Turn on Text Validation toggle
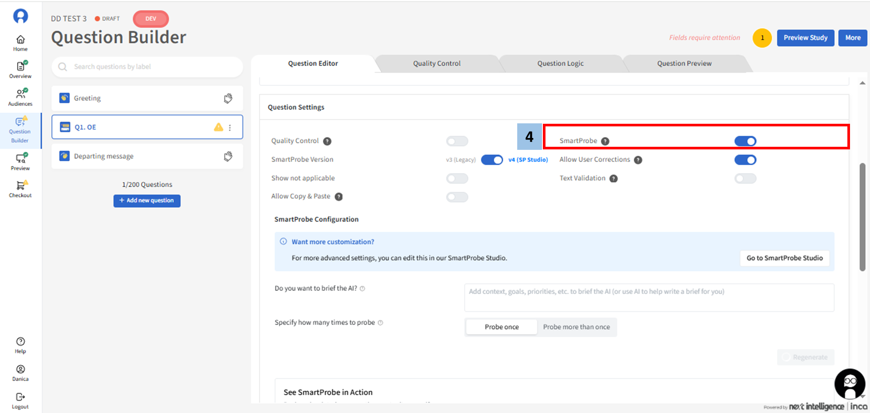This screenshot has height=413, width=870. pos(745,178)
